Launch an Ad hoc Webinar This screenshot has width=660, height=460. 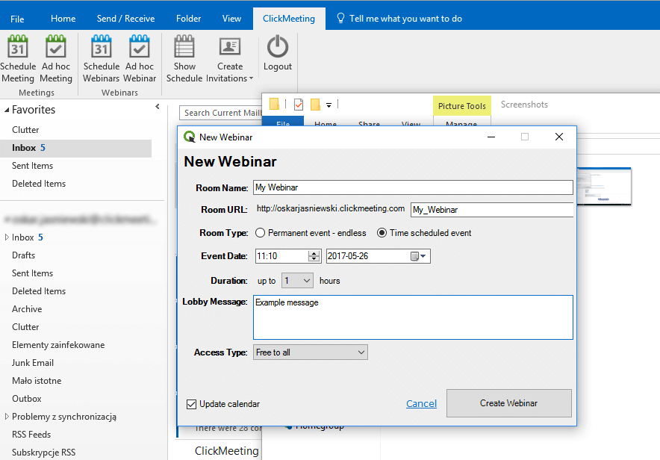[x=140, y=48]
